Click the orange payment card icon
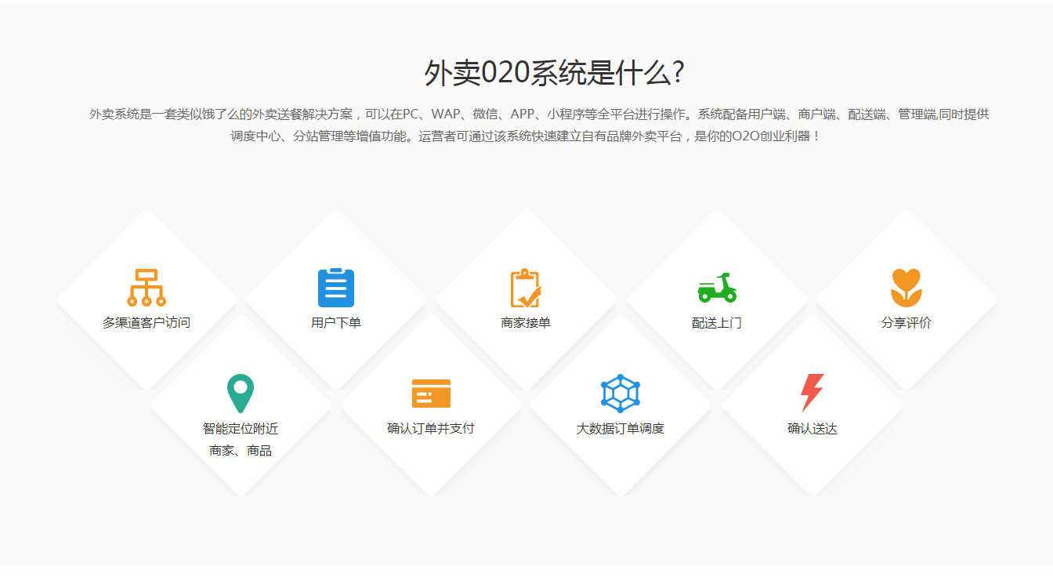This screenshot has height=588, width=1053. click(x=431, y=394)
